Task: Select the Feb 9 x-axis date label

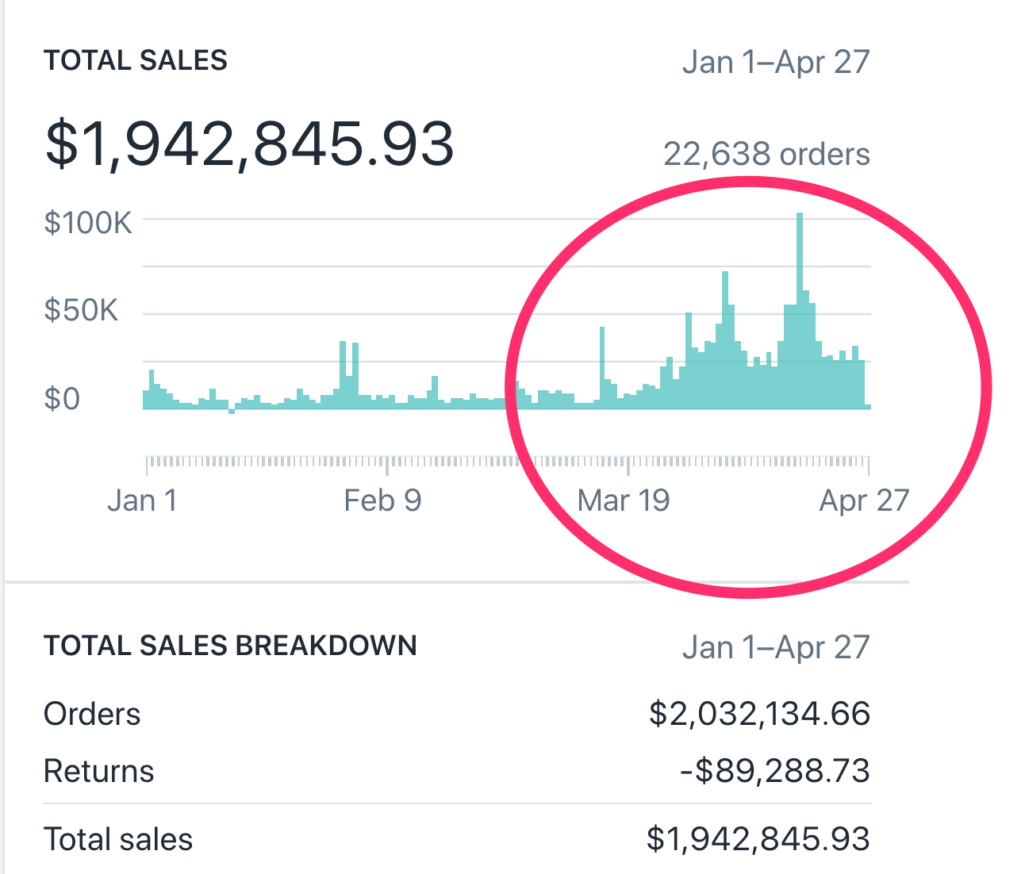Action: tap(382, 500)
